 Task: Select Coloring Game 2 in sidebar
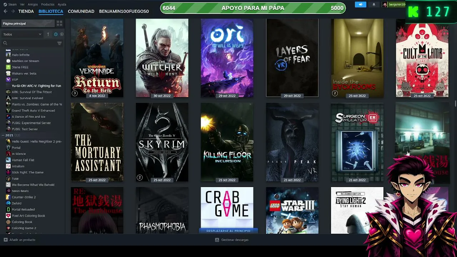pos(24,228)
